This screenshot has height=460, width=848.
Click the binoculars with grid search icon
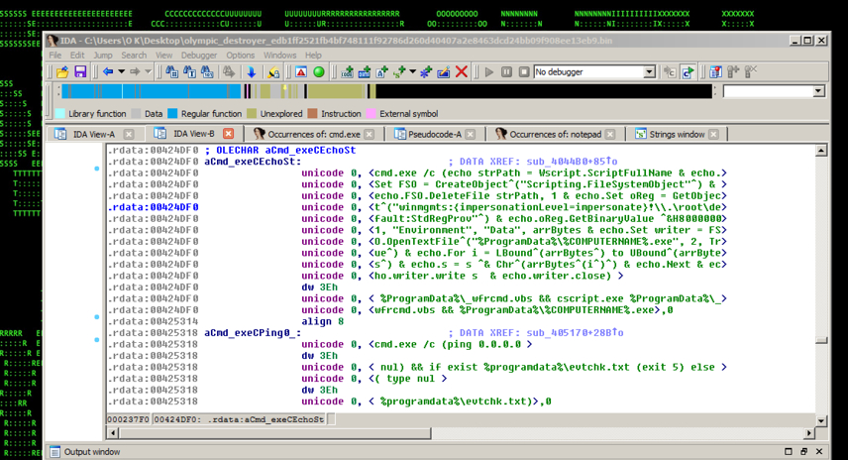click(x=172, y=72)
